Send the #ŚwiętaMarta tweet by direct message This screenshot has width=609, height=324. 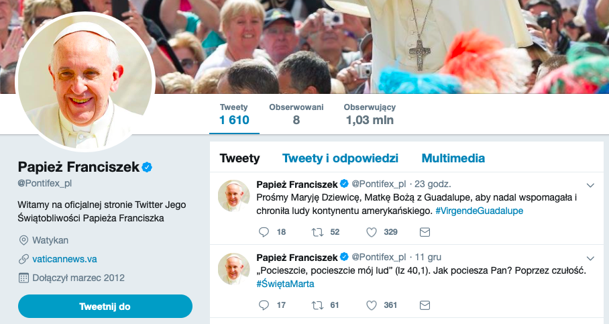point(424,305)
